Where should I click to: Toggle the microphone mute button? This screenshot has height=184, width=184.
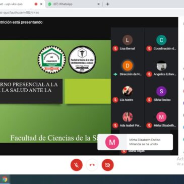pyautogui.click(x=77, y=165)
